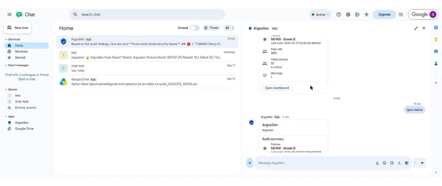The image size is (442, 186).
Task: Click the Browse spaces link
Action: coord(25,108)
